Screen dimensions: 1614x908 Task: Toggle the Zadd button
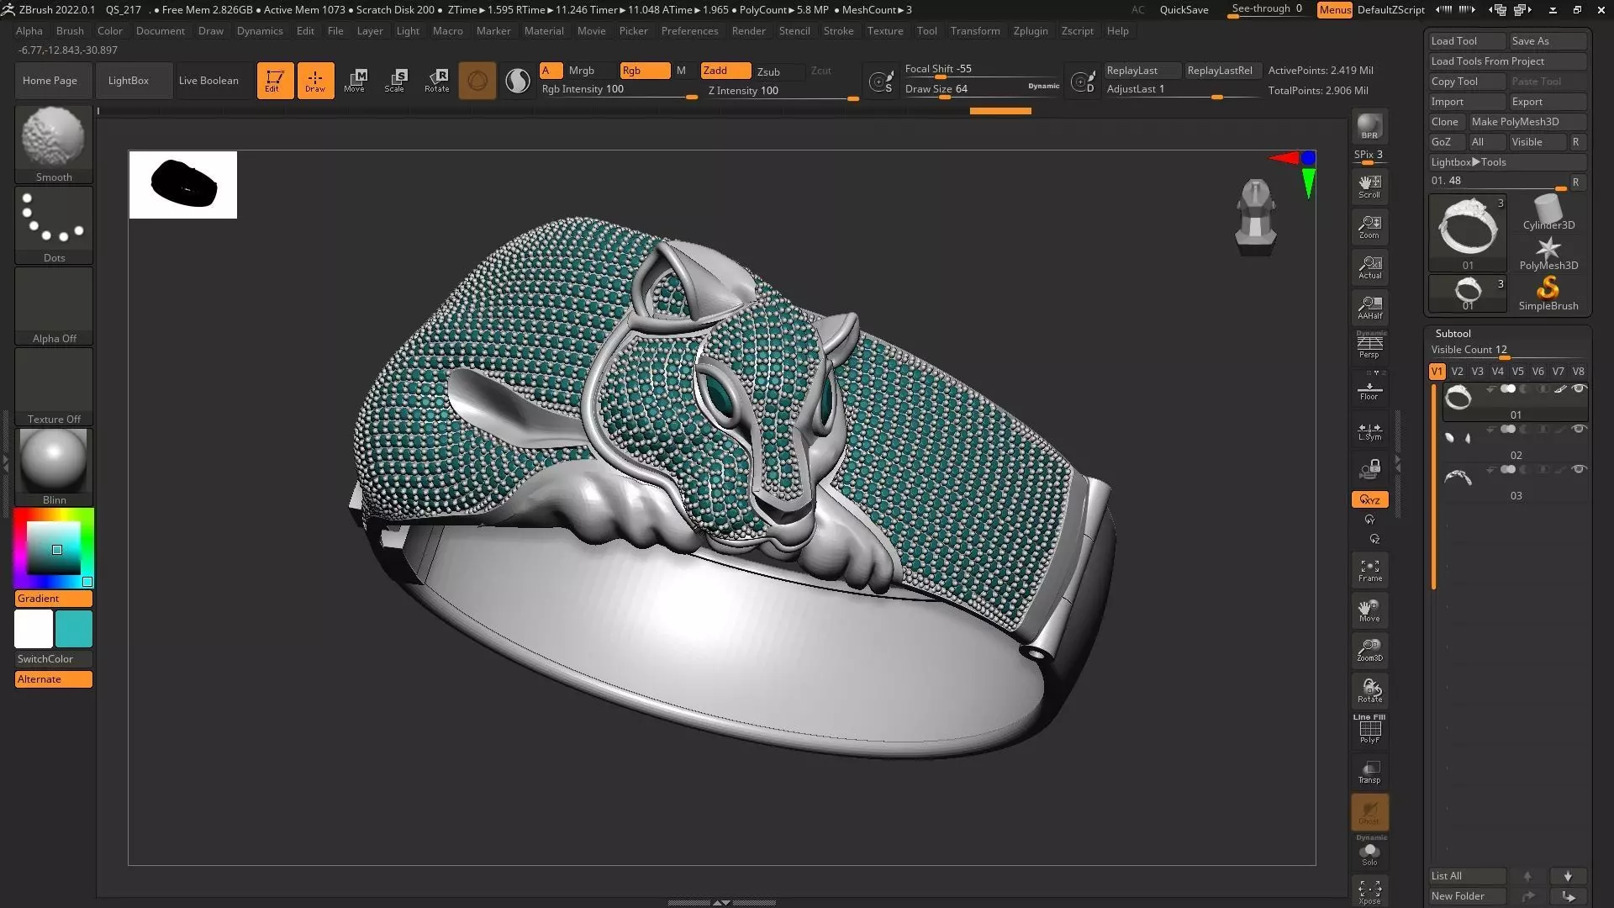click(x=725, y=71)
